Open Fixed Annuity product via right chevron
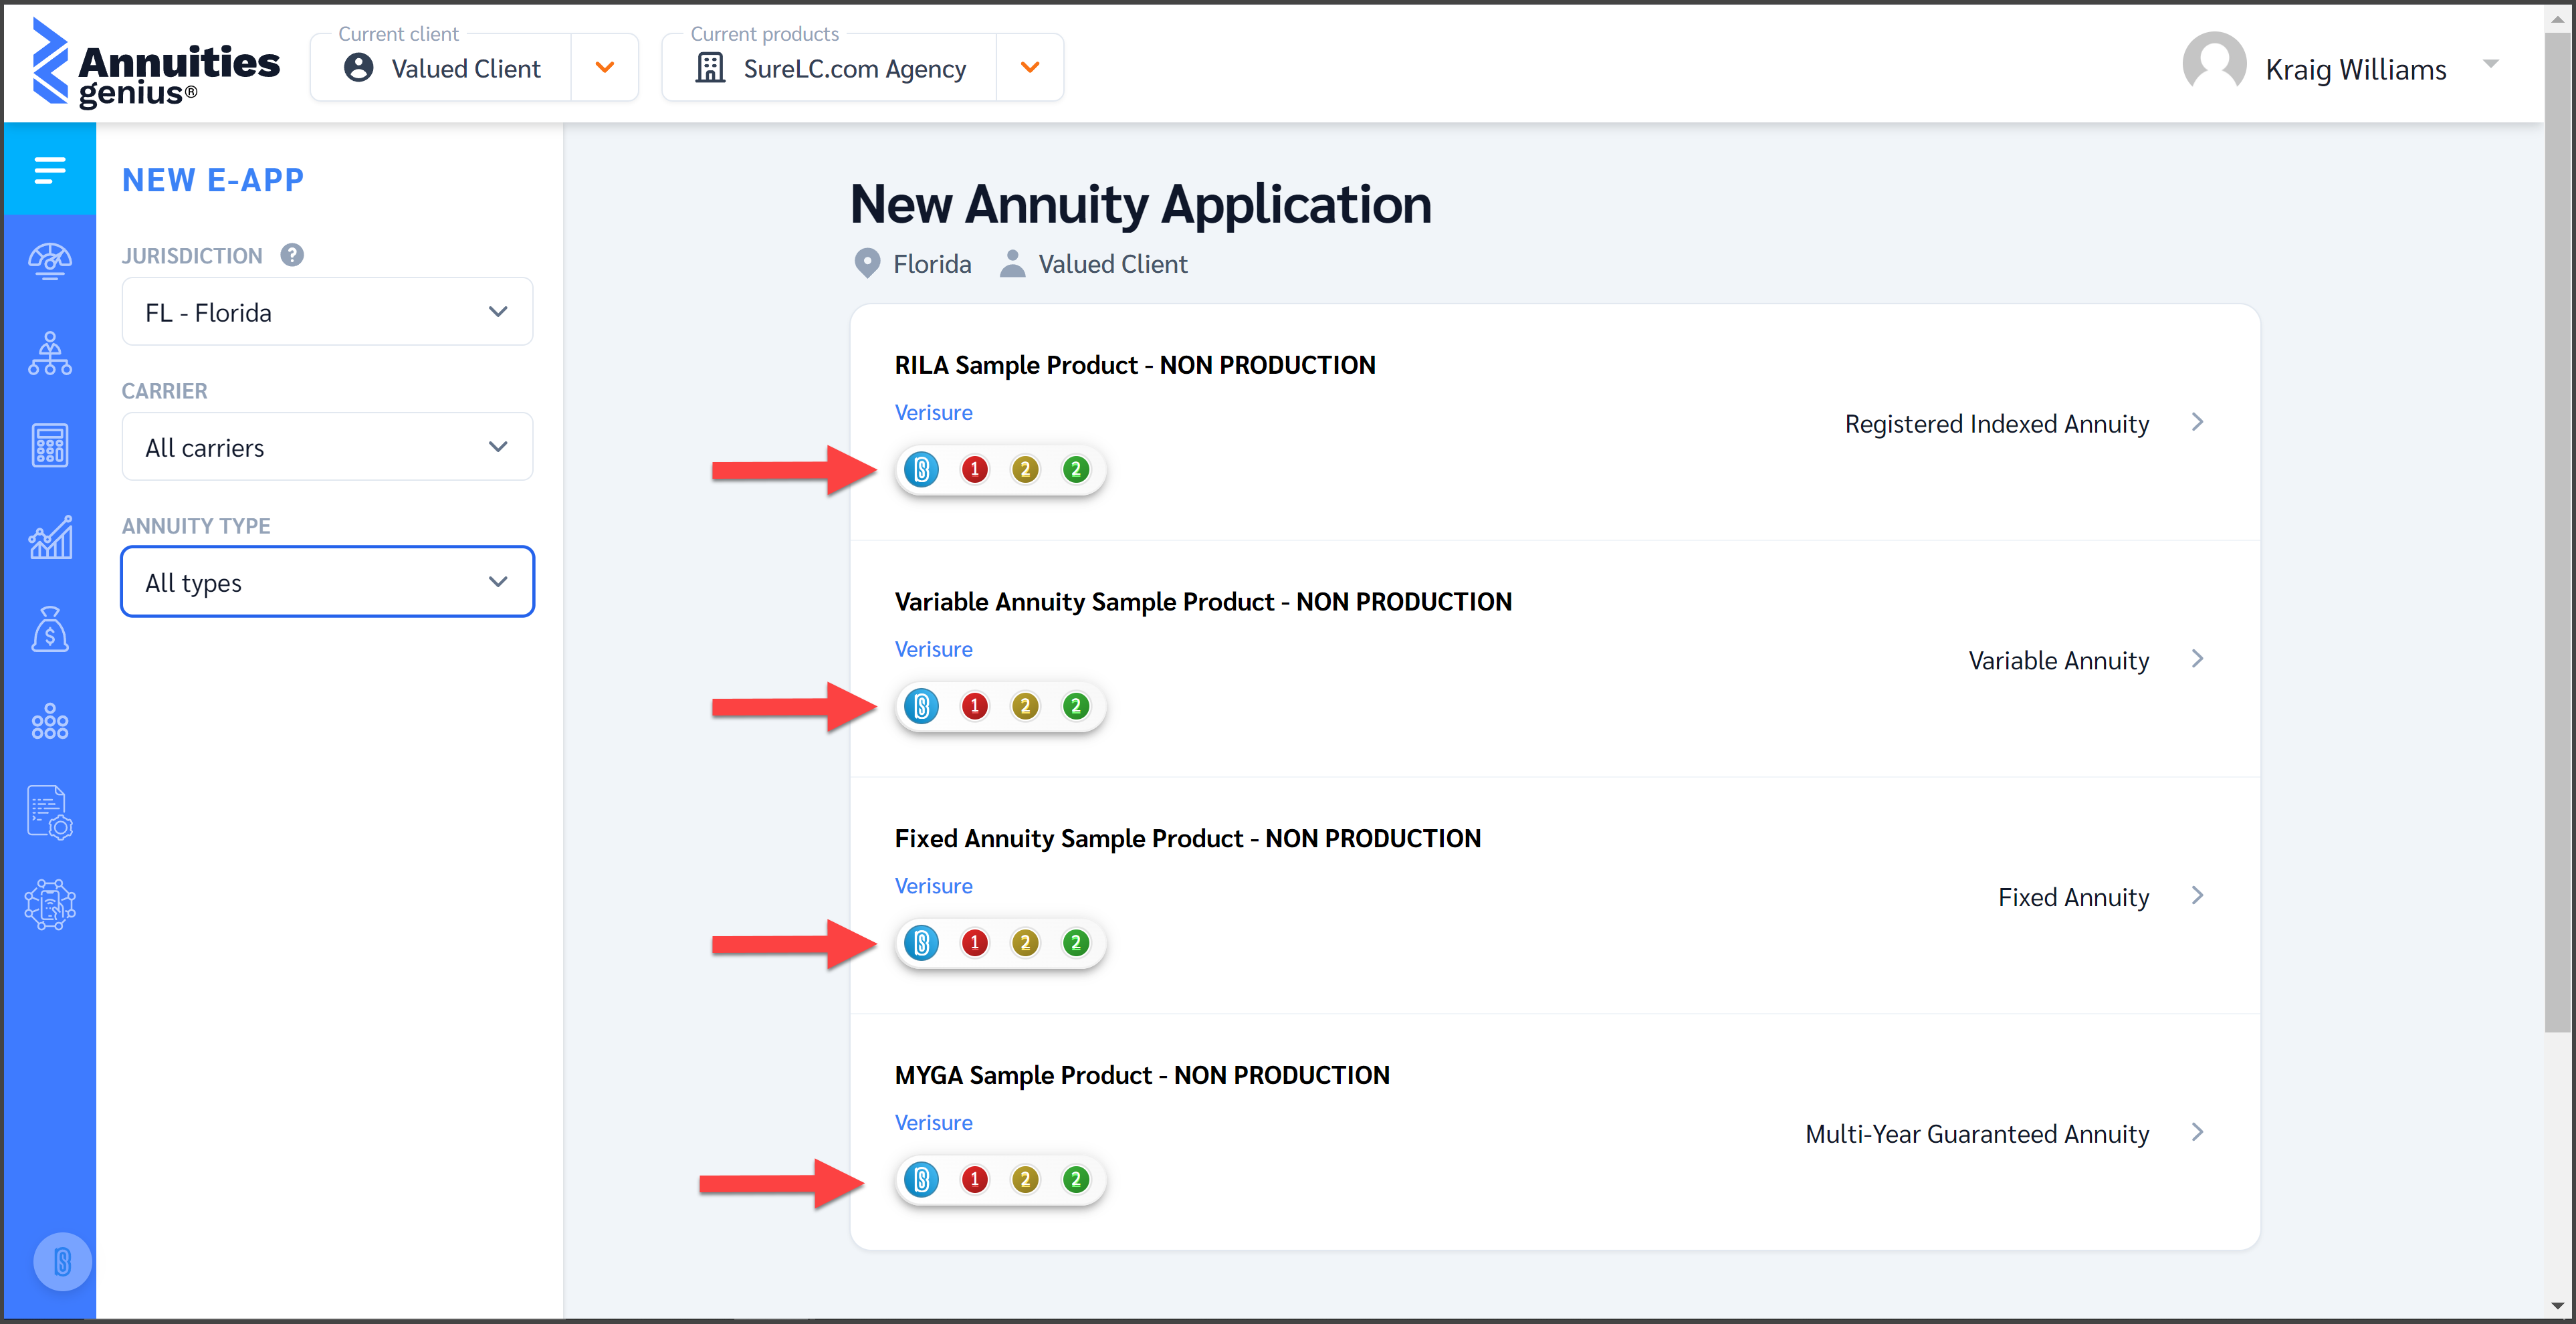 [2197, 895]
